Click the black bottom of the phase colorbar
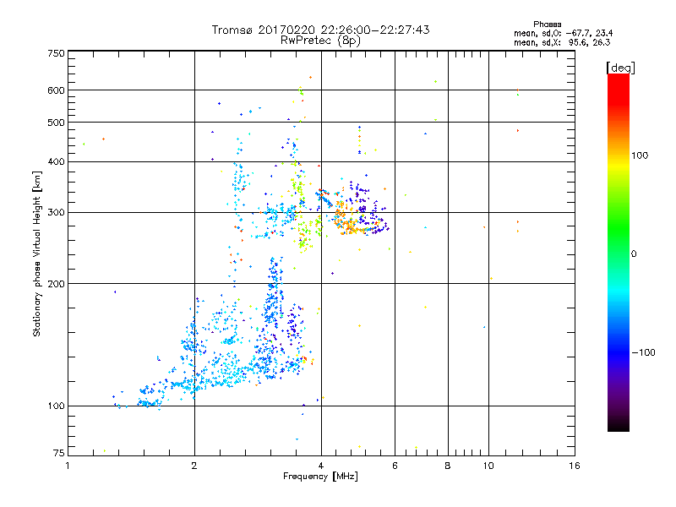This screenshot has height=507, width=676. coord(619,425)
